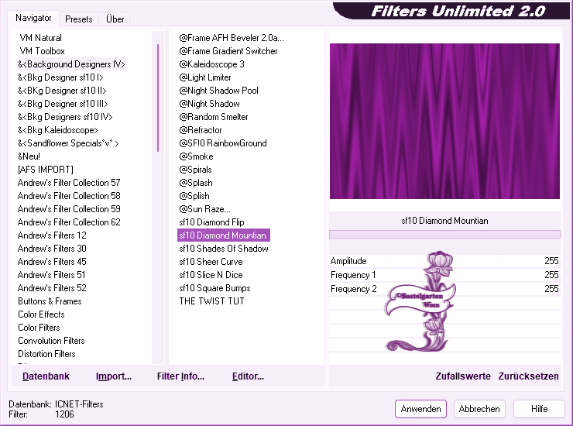Click Zufallswerte to randomize values
Image resolution: width=573 pixels, height=426 pixels.
click(x=463, y=376)
